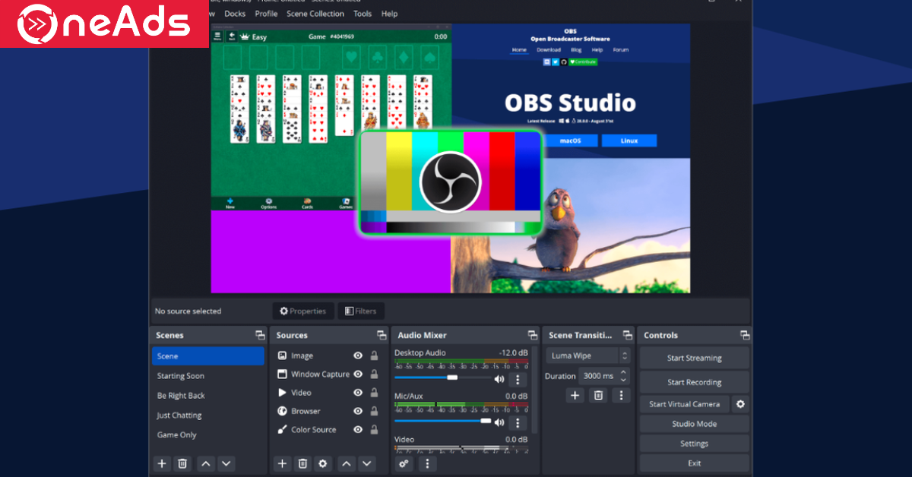This screenshot has height=477, width=912.
Task: Click the Solitaire Options icon in the preview
Action: pyautogui.click(x=268, y=204)
